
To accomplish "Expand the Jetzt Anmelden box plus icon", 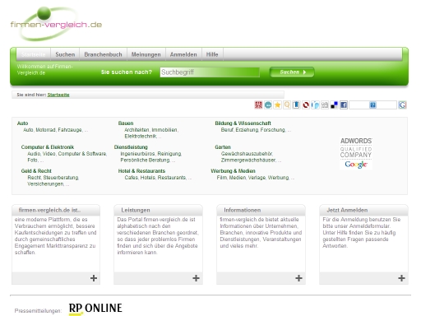I will tap(401, 278).
